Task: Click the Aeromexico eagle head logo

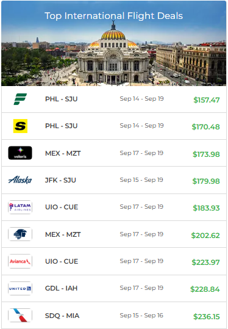Action: pos(20,234)
